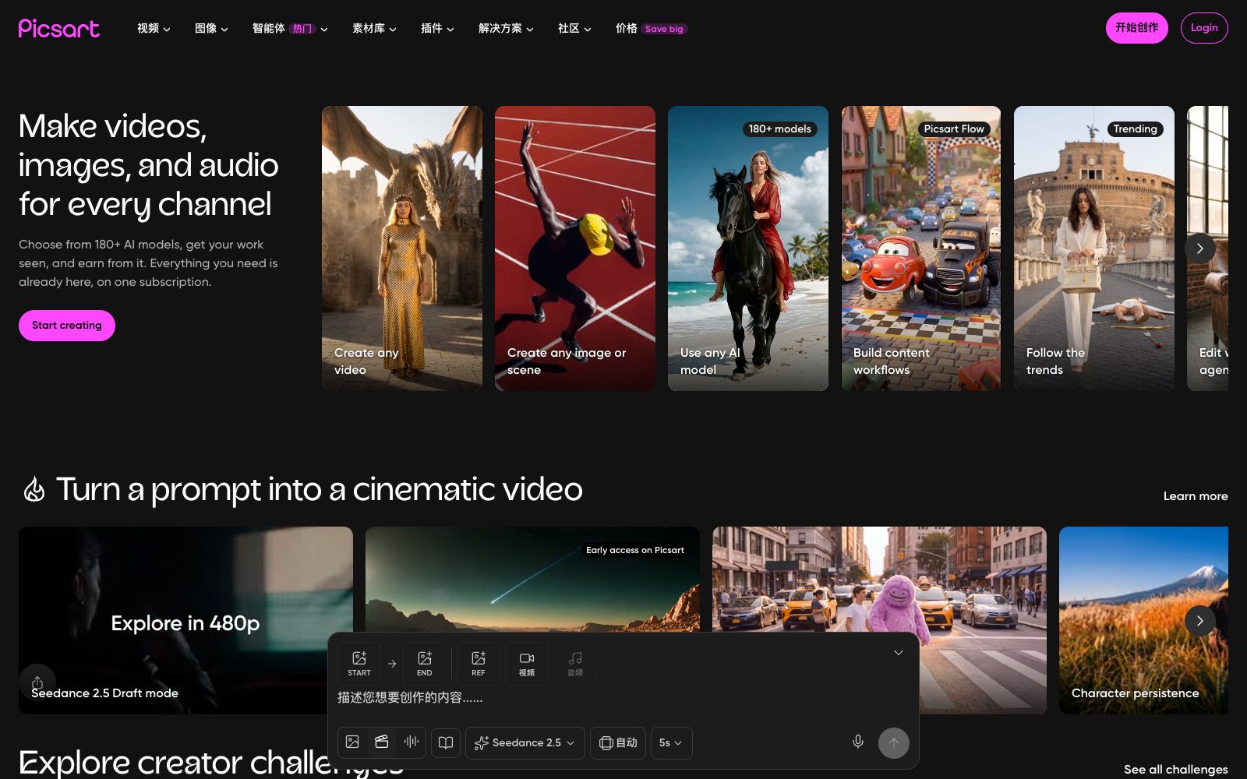1247x779 pixels.
Task: Add a 视频 video input
Action: [x=527, y=663]
